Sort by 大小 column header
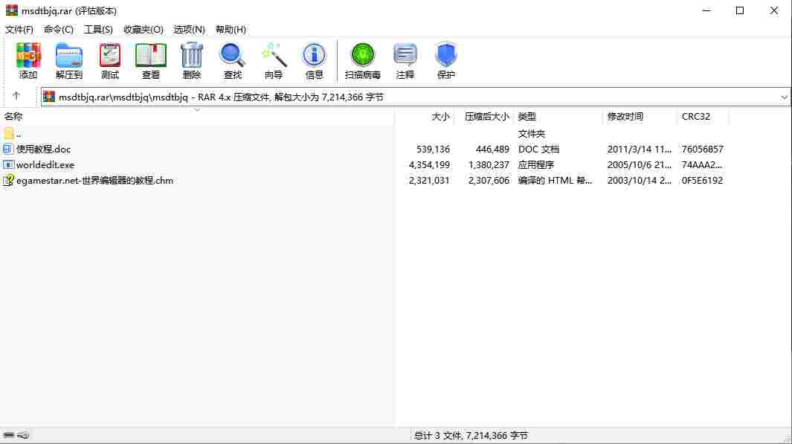The image size is (792, 444). [440, 116]
